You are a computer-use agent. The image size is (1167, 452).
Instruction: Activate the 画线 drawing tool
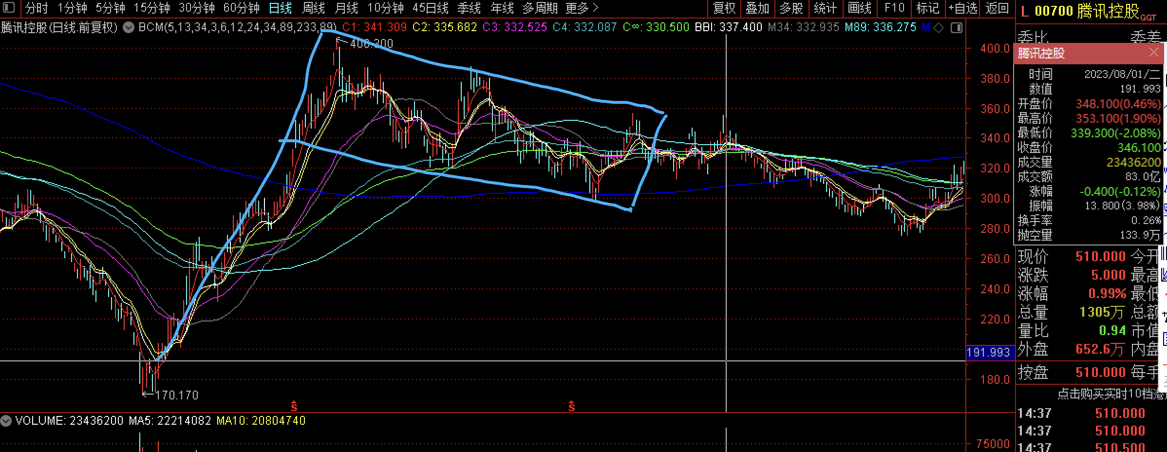859,8
